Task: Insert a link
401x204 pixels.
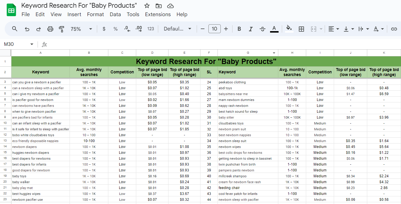Action: tap(394, 29)
